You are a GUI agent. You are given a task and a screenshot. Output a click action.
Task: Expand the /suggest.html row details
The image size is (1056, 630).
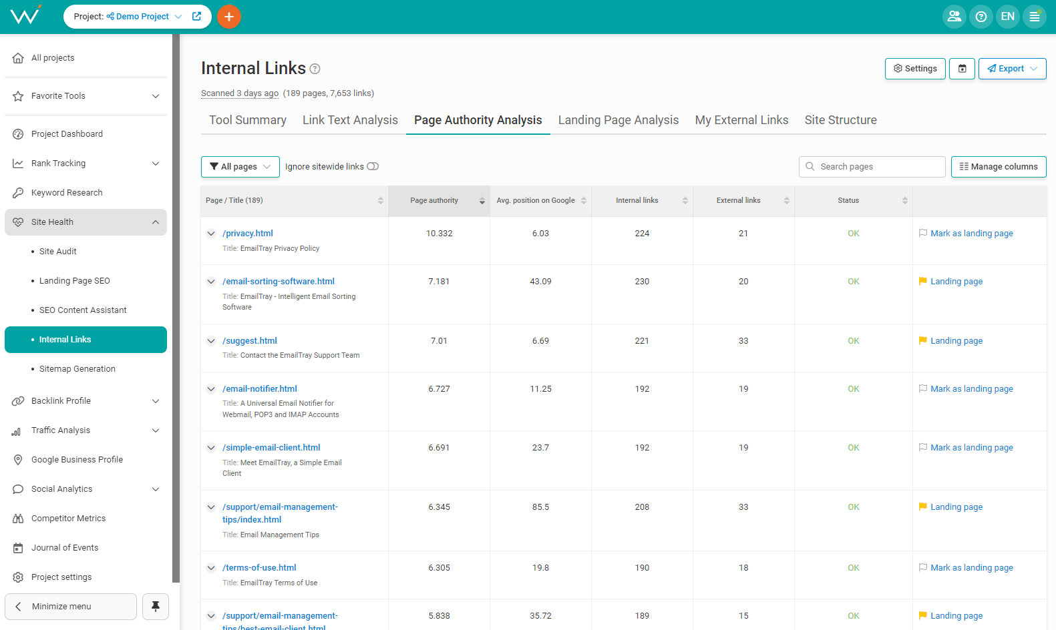tap(211, 341)
